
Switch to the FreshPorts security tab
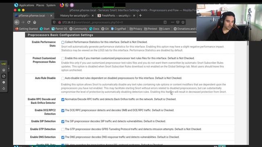pyautogui.click(x=116, y=16)
